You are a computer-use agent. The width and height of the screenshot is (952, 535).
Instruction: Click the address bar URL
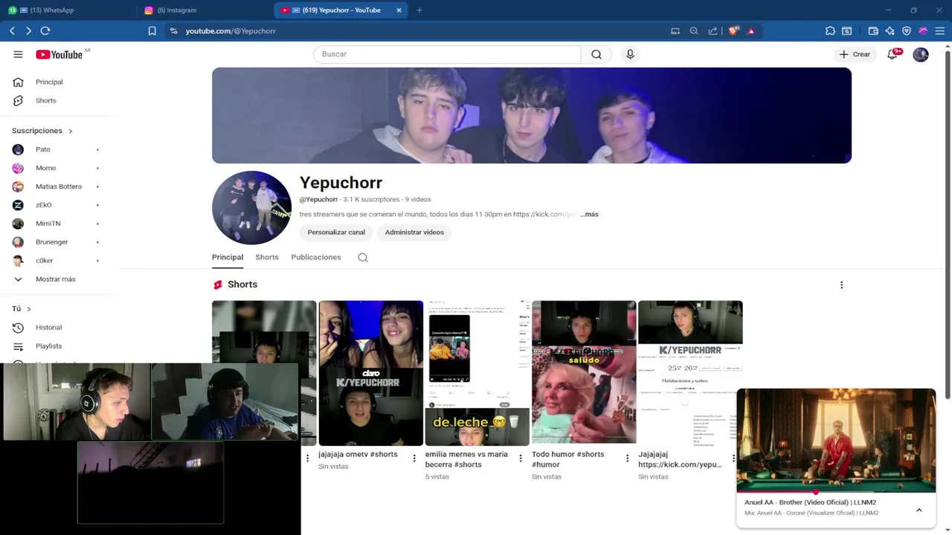click(x=231, y=31)
